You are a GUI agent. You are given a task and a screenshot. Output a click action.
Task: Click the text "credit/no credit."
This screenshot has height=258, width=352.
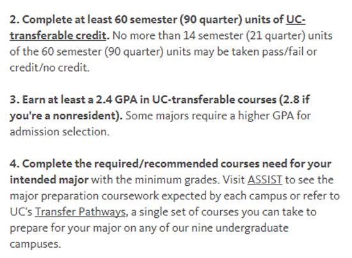click(50, 68)
